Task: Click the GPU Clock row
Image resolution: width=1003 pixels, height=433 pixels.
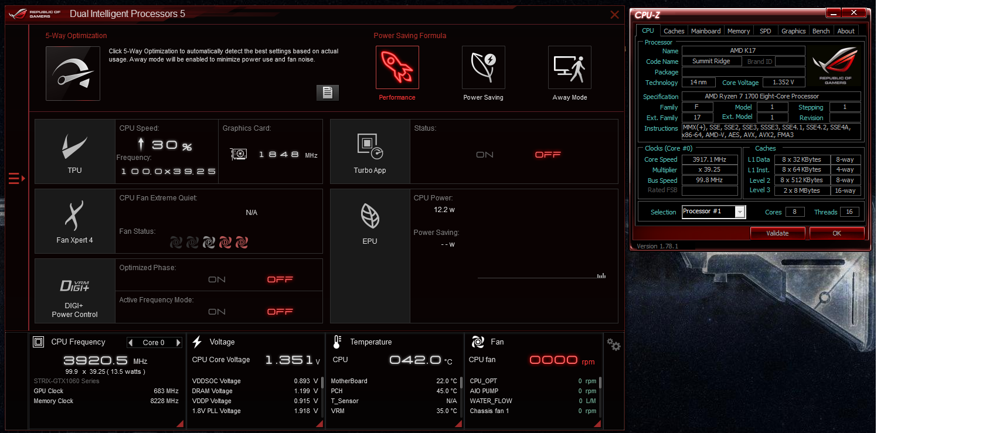Action: [x=106, y=391]
